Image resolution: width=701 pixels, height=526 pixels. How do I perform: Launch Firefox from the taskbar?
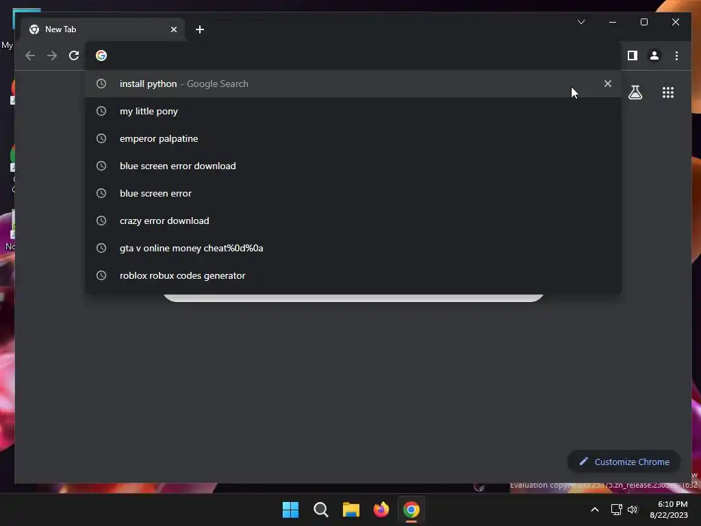point(381,510)
